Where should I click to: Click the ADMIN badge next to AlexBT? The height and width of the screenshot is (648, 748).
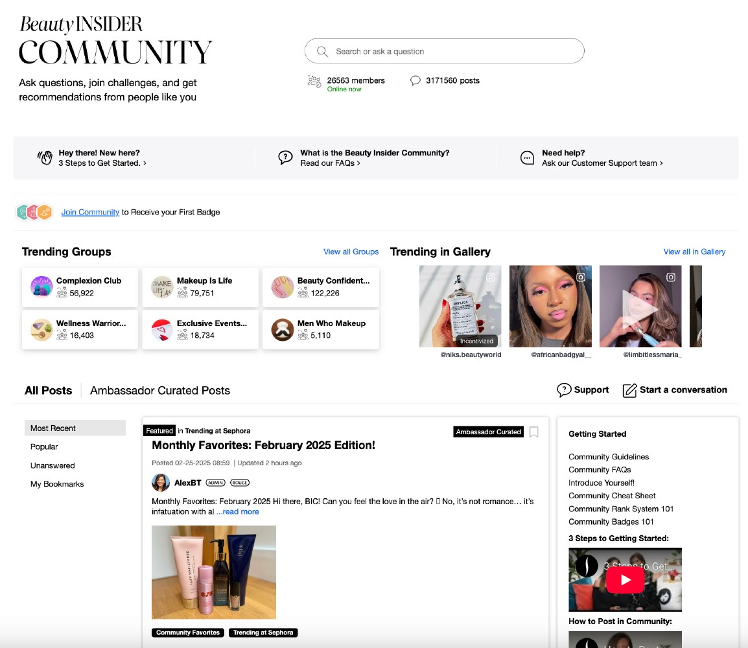click(215, 483)
